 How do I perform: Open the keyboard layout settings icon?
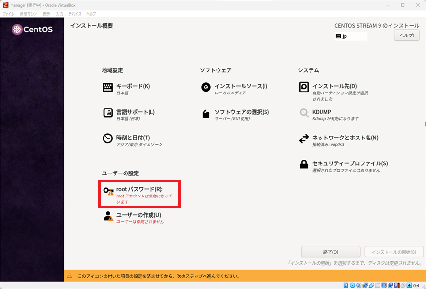click(x=108, y=87)
